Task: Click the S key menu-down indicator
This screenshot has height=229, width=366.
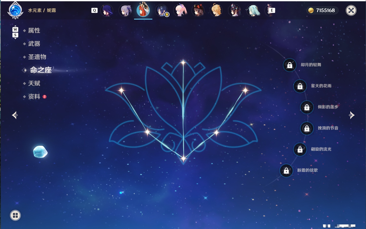Action: tap(15, 35)
